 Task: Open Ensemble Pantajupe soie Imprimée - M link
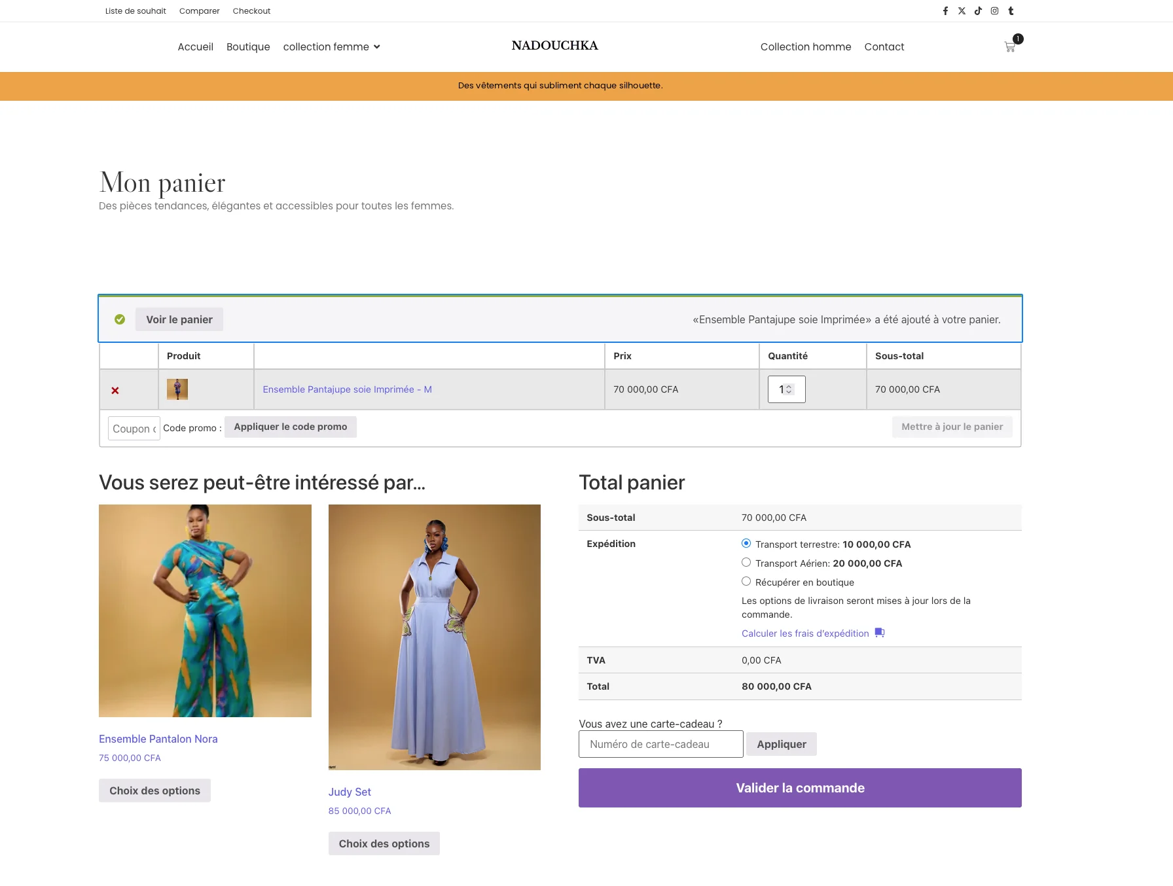(x=347, y=389)
